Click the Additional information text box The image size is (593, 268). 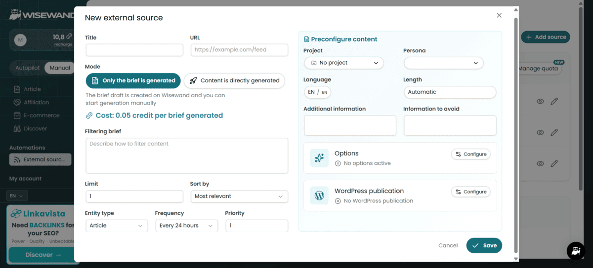[350, 125]
